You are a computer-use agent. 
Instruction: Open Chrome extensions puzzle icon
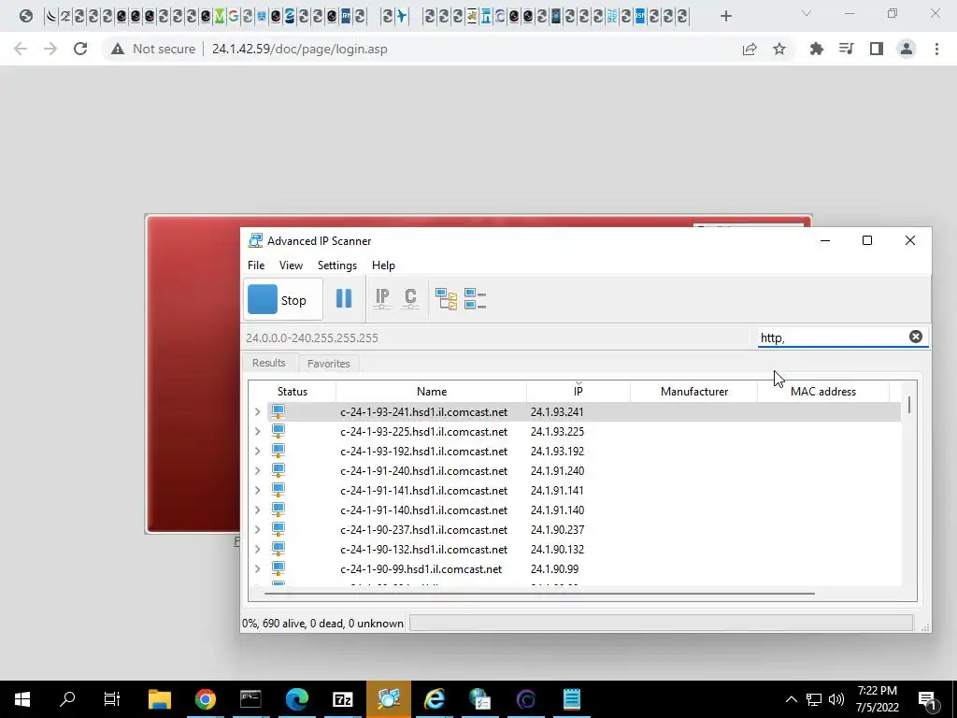click(x=816, y=49)
